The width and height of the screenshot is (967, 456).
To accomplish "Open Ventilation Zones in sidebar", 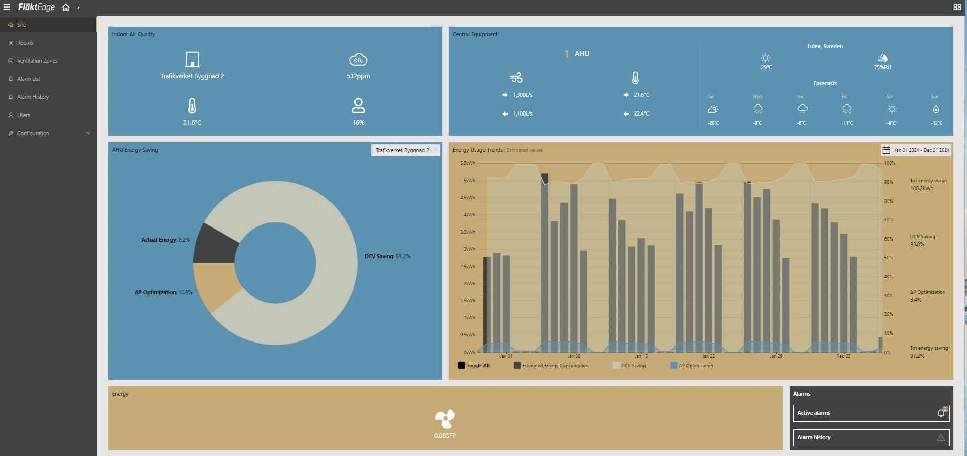I will [x=37, y=61].
